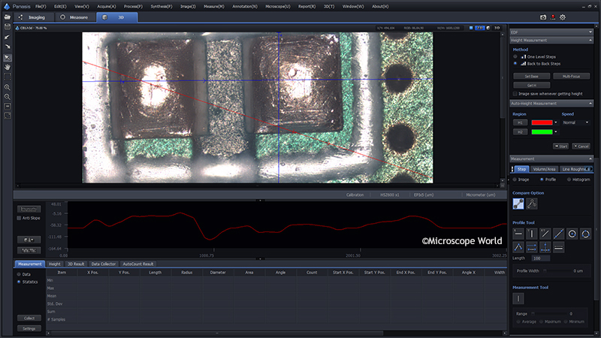The height and width of the screenshot is (338, 601).
Task: Collapse the Auto-Height Measurement section
Action: (x=590, y=104)
